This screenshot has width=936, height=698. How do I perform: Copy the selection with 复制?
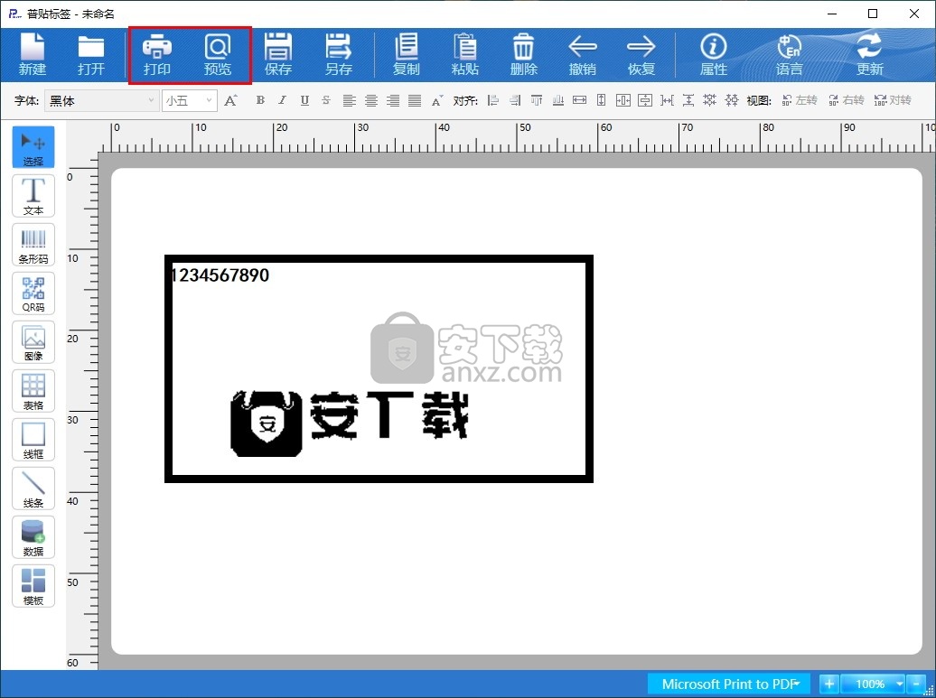407,54
